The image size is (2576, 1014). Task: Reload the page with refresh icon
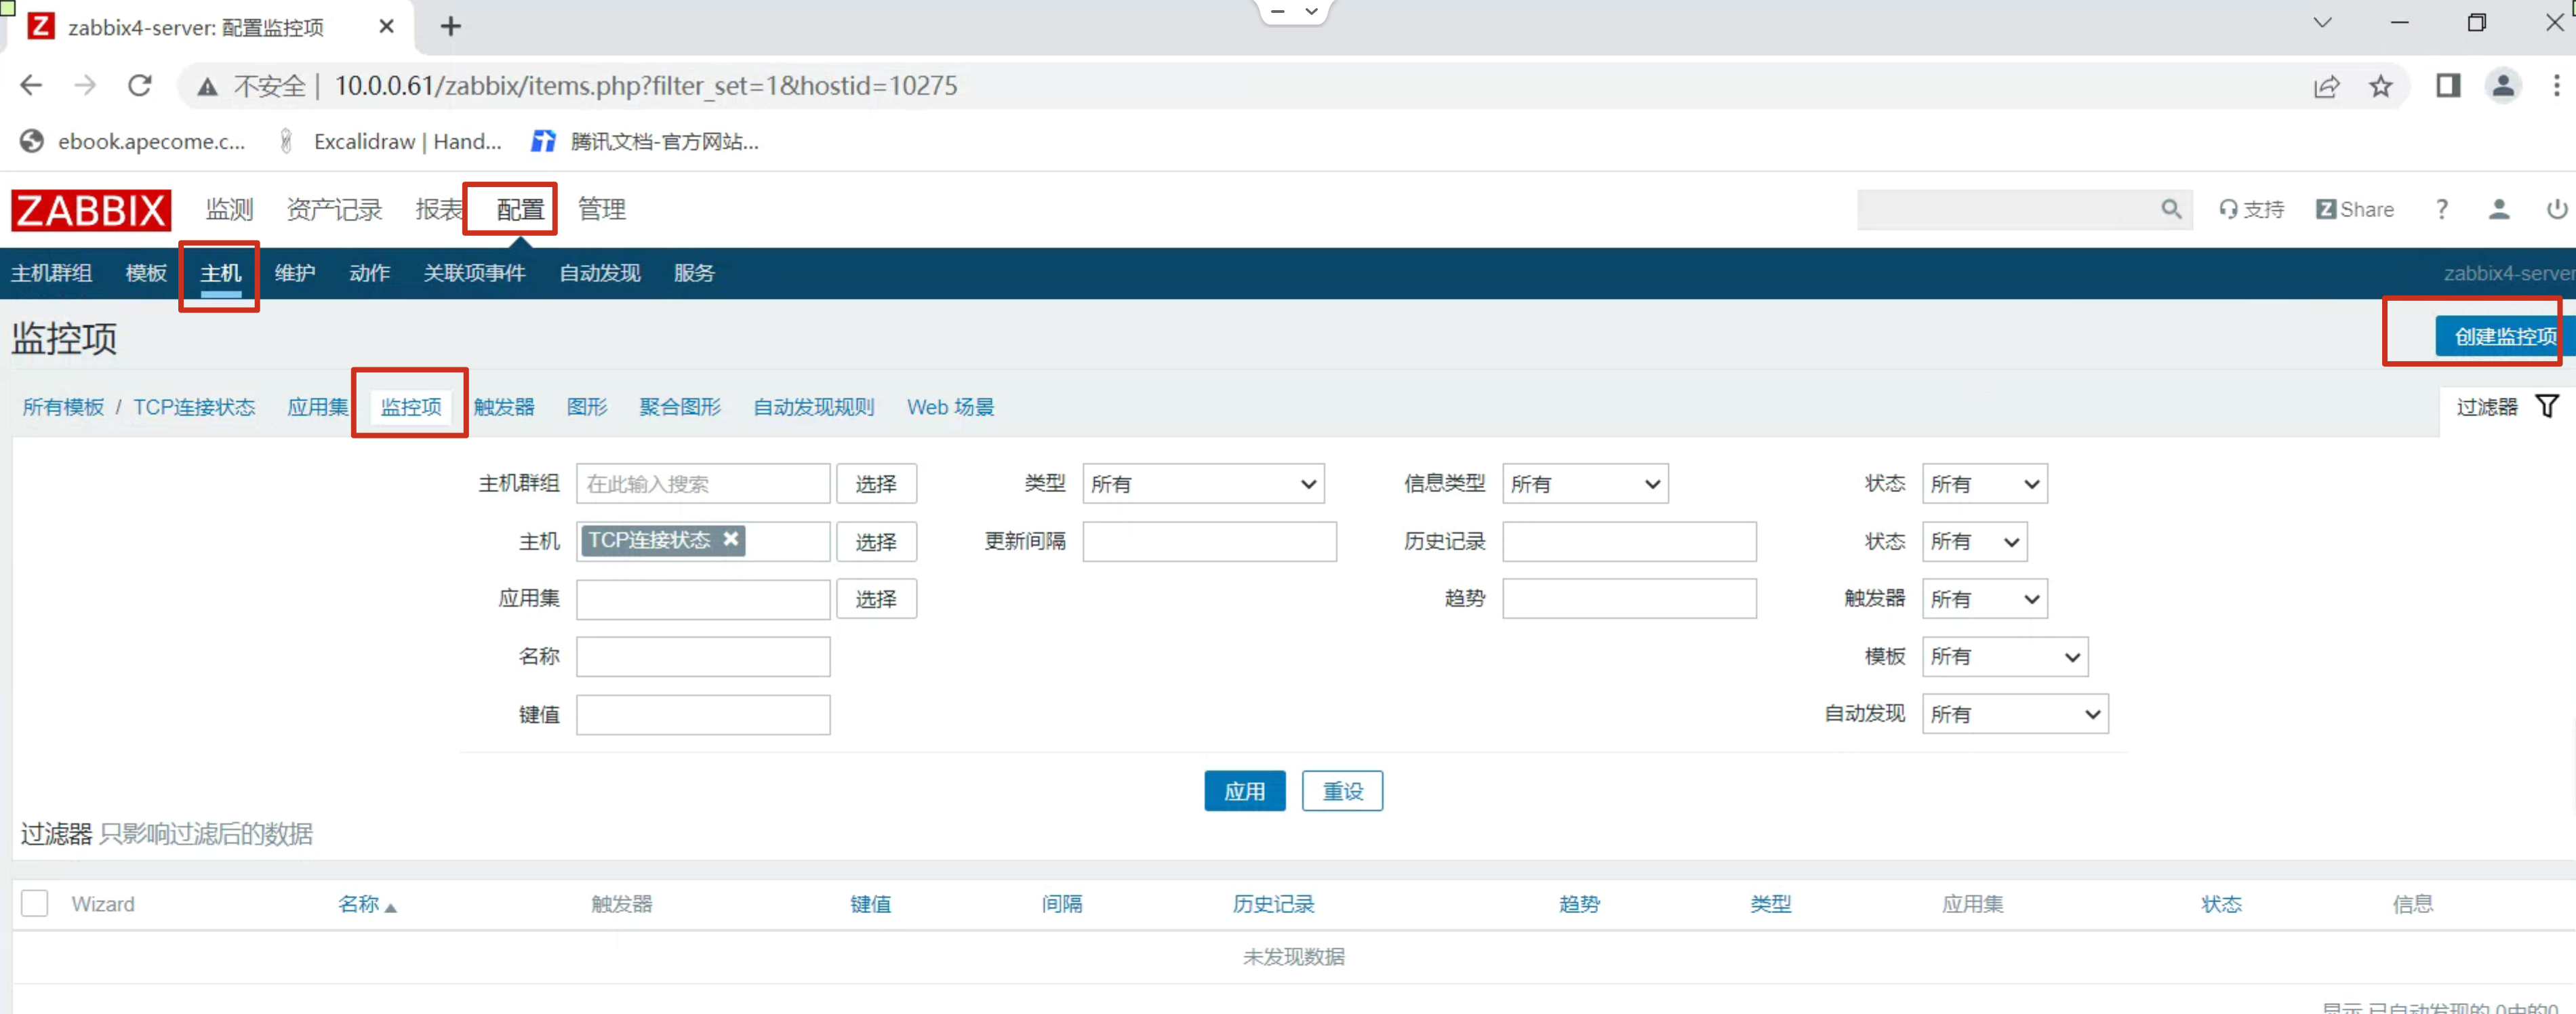coord(140,86)
